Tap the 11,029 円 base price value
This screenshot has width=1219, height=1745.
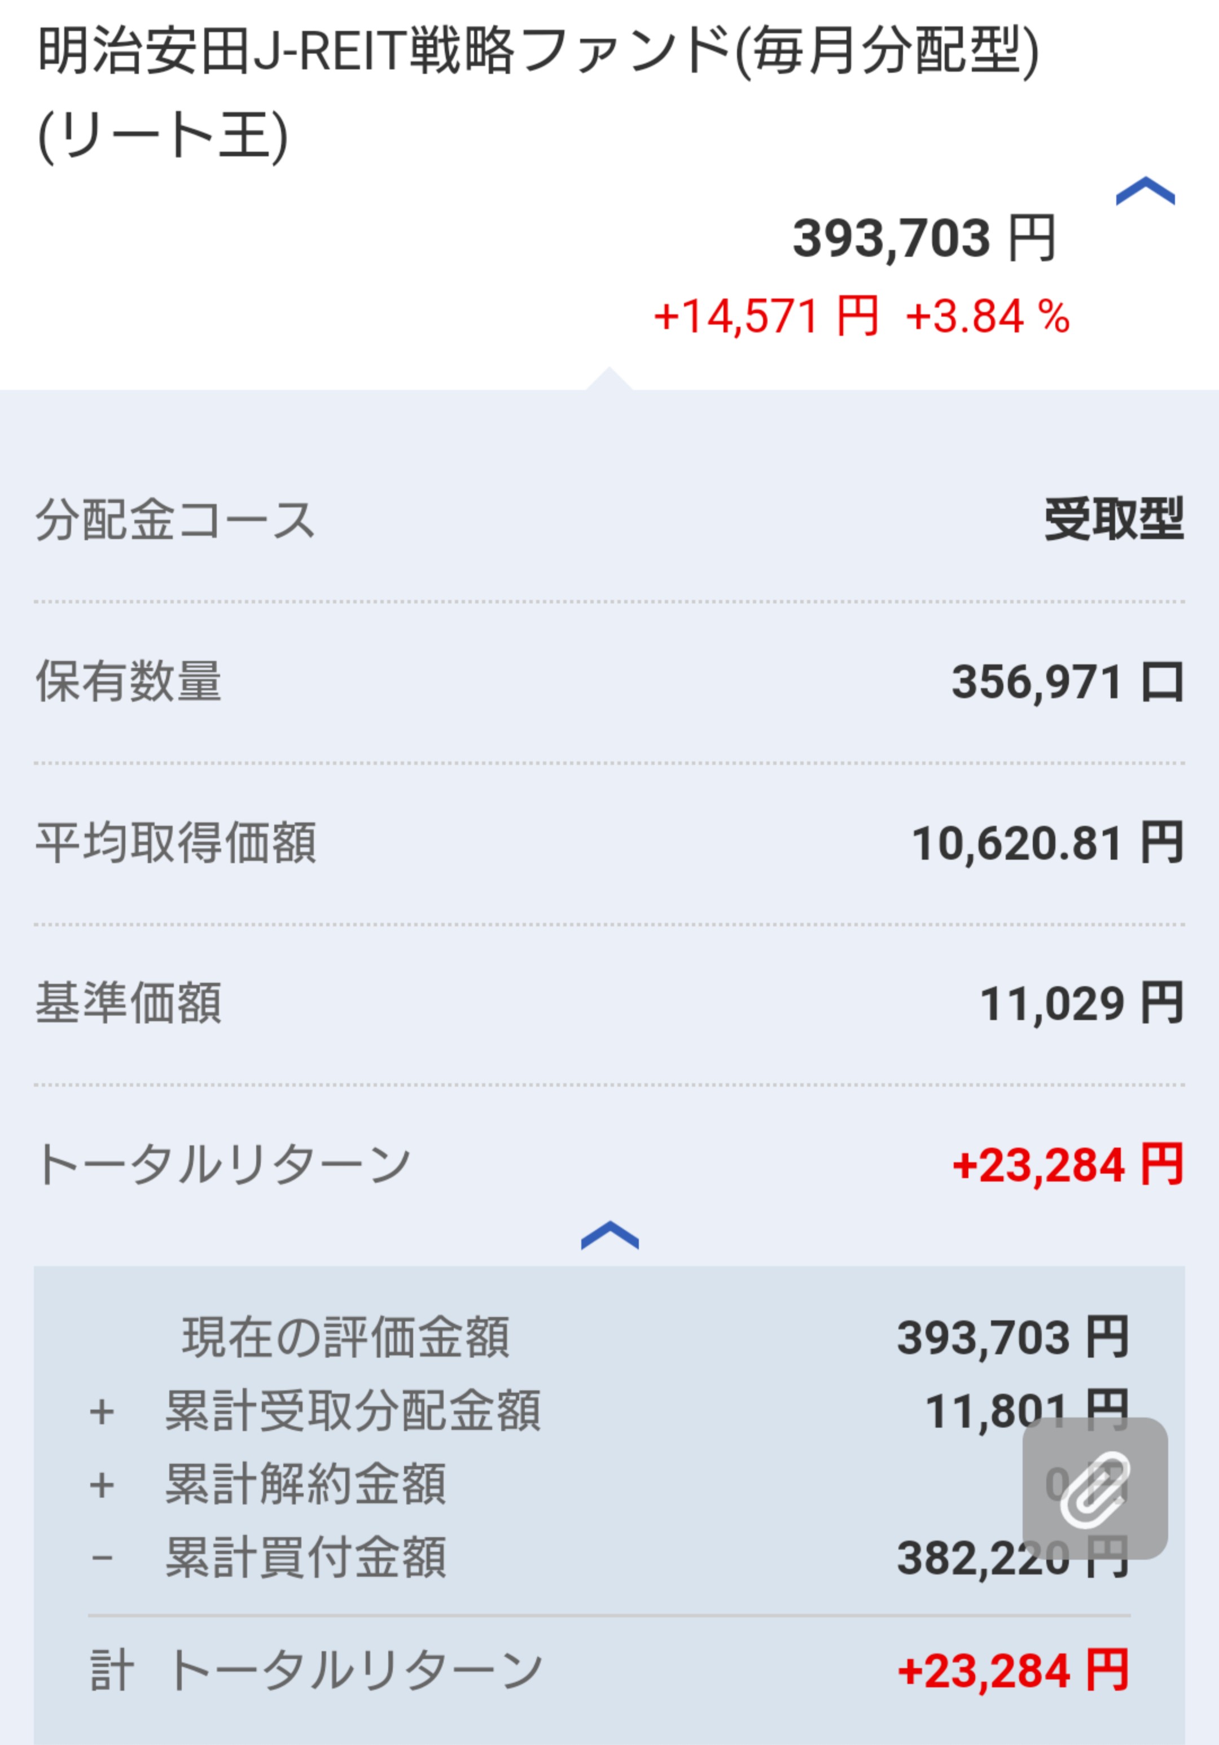pos(1081,1004)
